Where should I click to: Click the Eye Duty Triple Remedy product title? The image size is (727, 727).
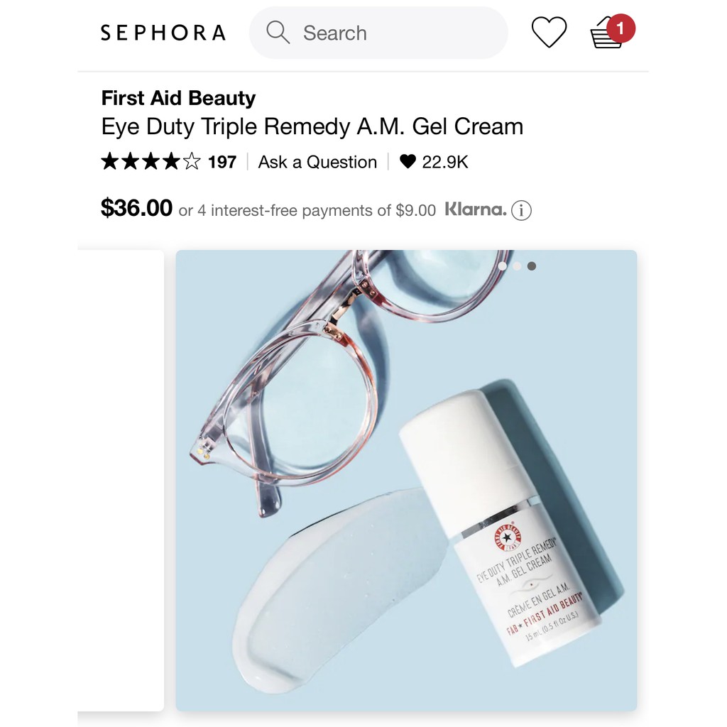tap(312, 126)
